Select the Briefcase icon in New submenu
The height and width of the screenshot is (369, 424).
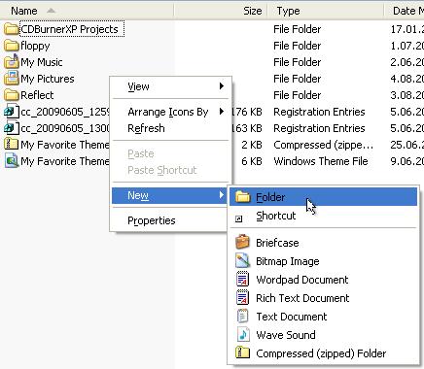[242, 242]
